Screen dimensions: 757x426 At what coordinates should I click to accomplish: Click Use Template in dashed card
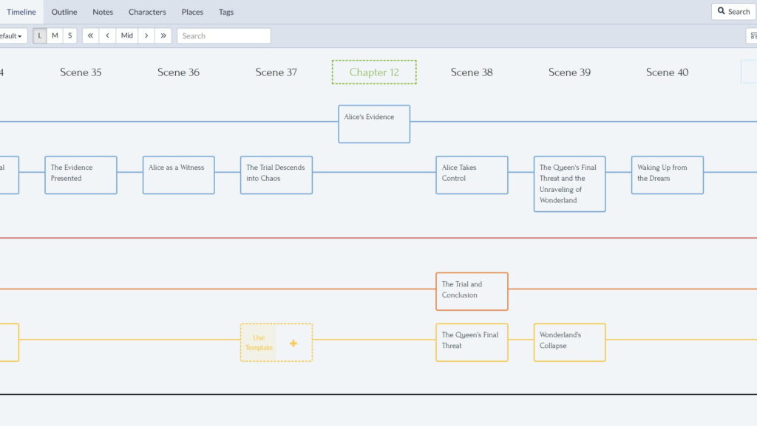tap(259, 343)
